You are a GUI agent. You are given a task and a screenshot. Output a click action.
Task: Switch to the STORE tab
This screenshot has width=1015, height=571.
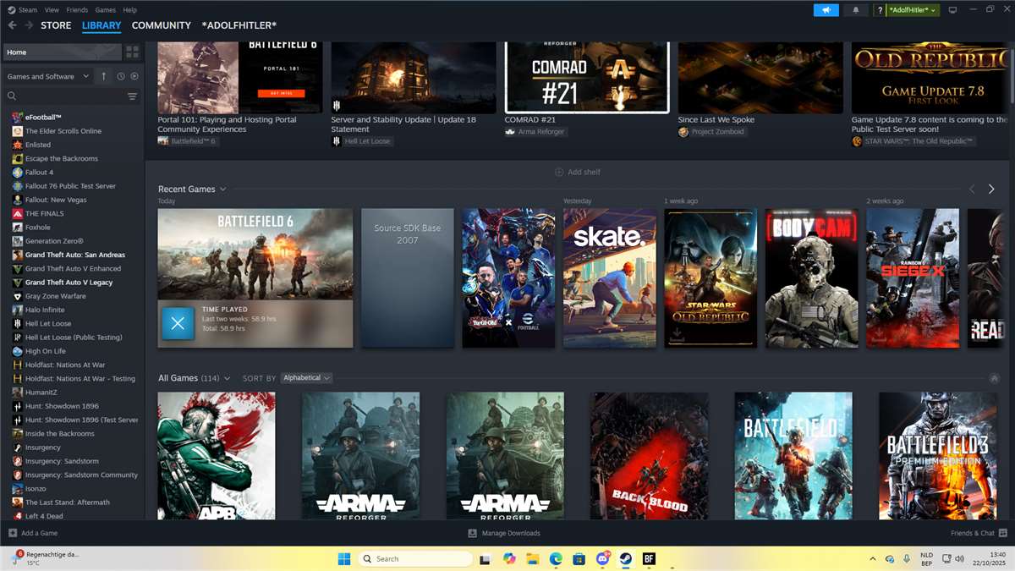coord(56,25)
